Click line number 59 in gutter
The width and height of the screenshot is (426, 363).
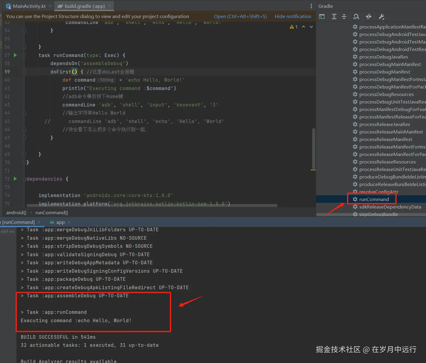click(x=7, y=72)
